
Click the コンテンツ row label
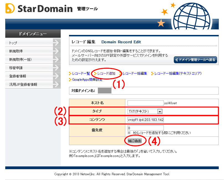tap(97, 120)
